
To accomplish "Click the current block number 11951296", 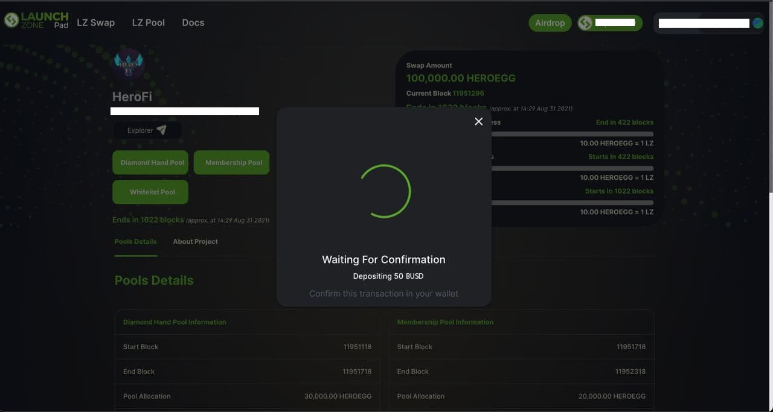I will click(x=468, y=93).
